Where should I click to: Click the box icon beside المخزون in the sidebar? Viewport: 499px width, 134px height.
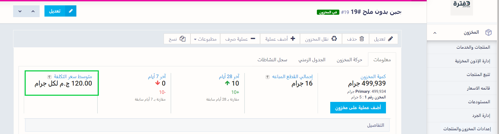pos(488,32)
